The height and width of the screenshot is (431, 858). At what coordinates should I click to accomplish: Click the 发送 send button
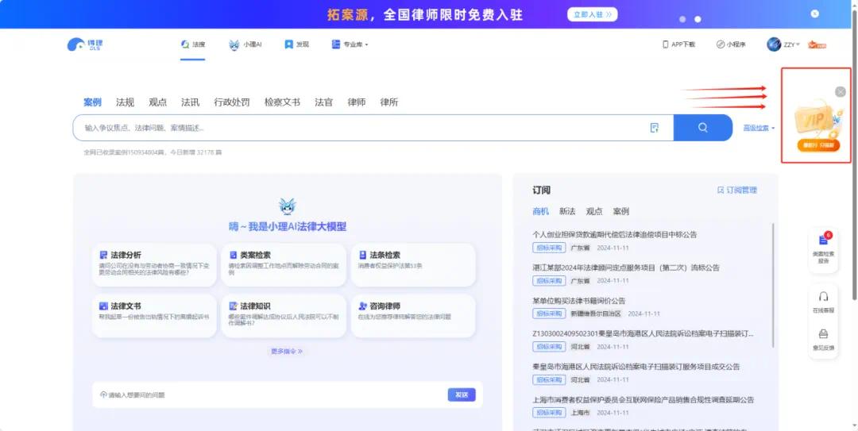[462, 395]
